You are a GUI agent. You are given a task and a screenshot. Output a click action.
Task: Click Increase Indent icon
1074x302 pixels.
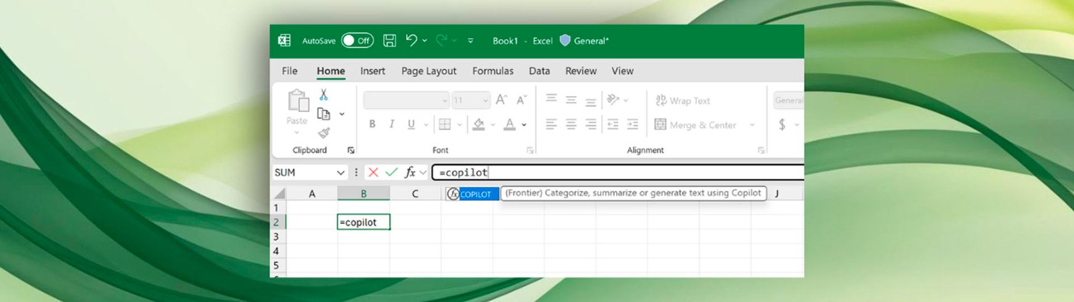click(x=633, y=124)
